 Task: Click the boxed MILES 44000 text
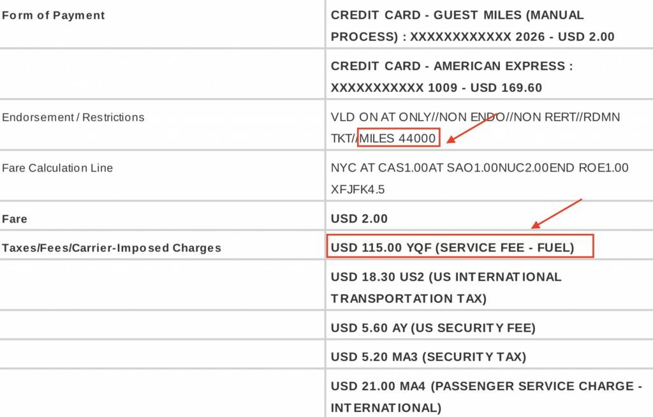coord(399,138)
